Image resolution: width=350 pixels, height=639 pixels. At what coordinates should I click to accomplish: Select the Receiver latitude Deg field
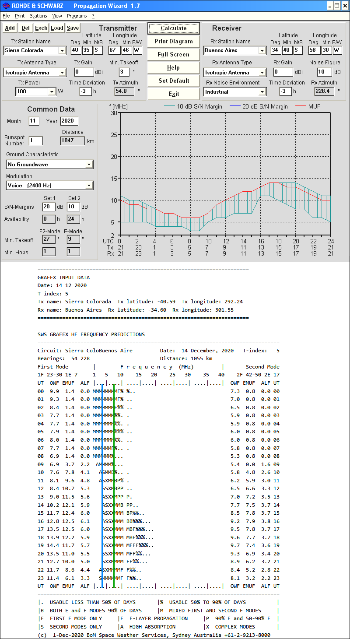pos(275,50)
